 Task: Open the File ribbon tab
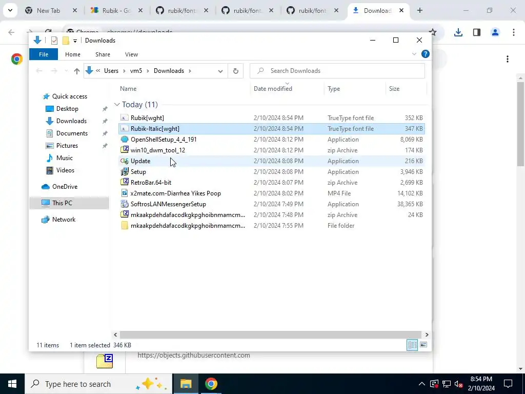(x=44, y=54)
